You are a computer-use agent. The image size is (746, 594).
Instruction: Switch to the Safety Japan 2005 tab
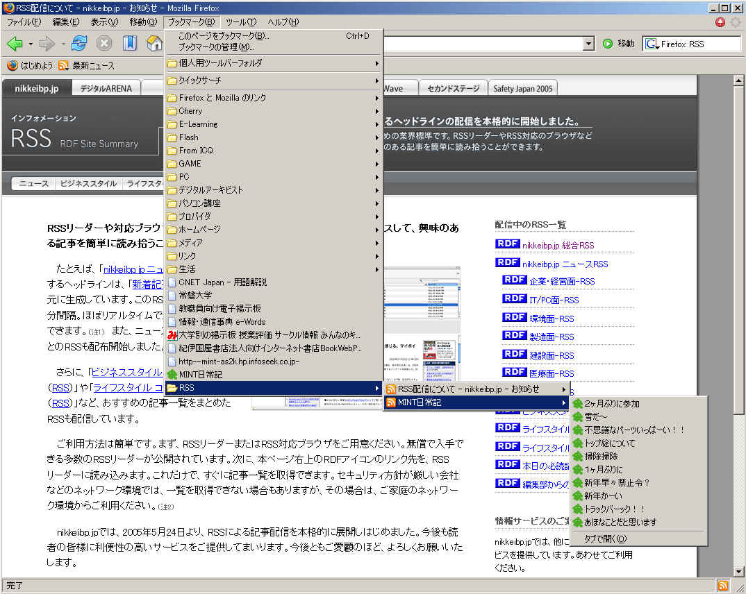[x=523, y=88]
